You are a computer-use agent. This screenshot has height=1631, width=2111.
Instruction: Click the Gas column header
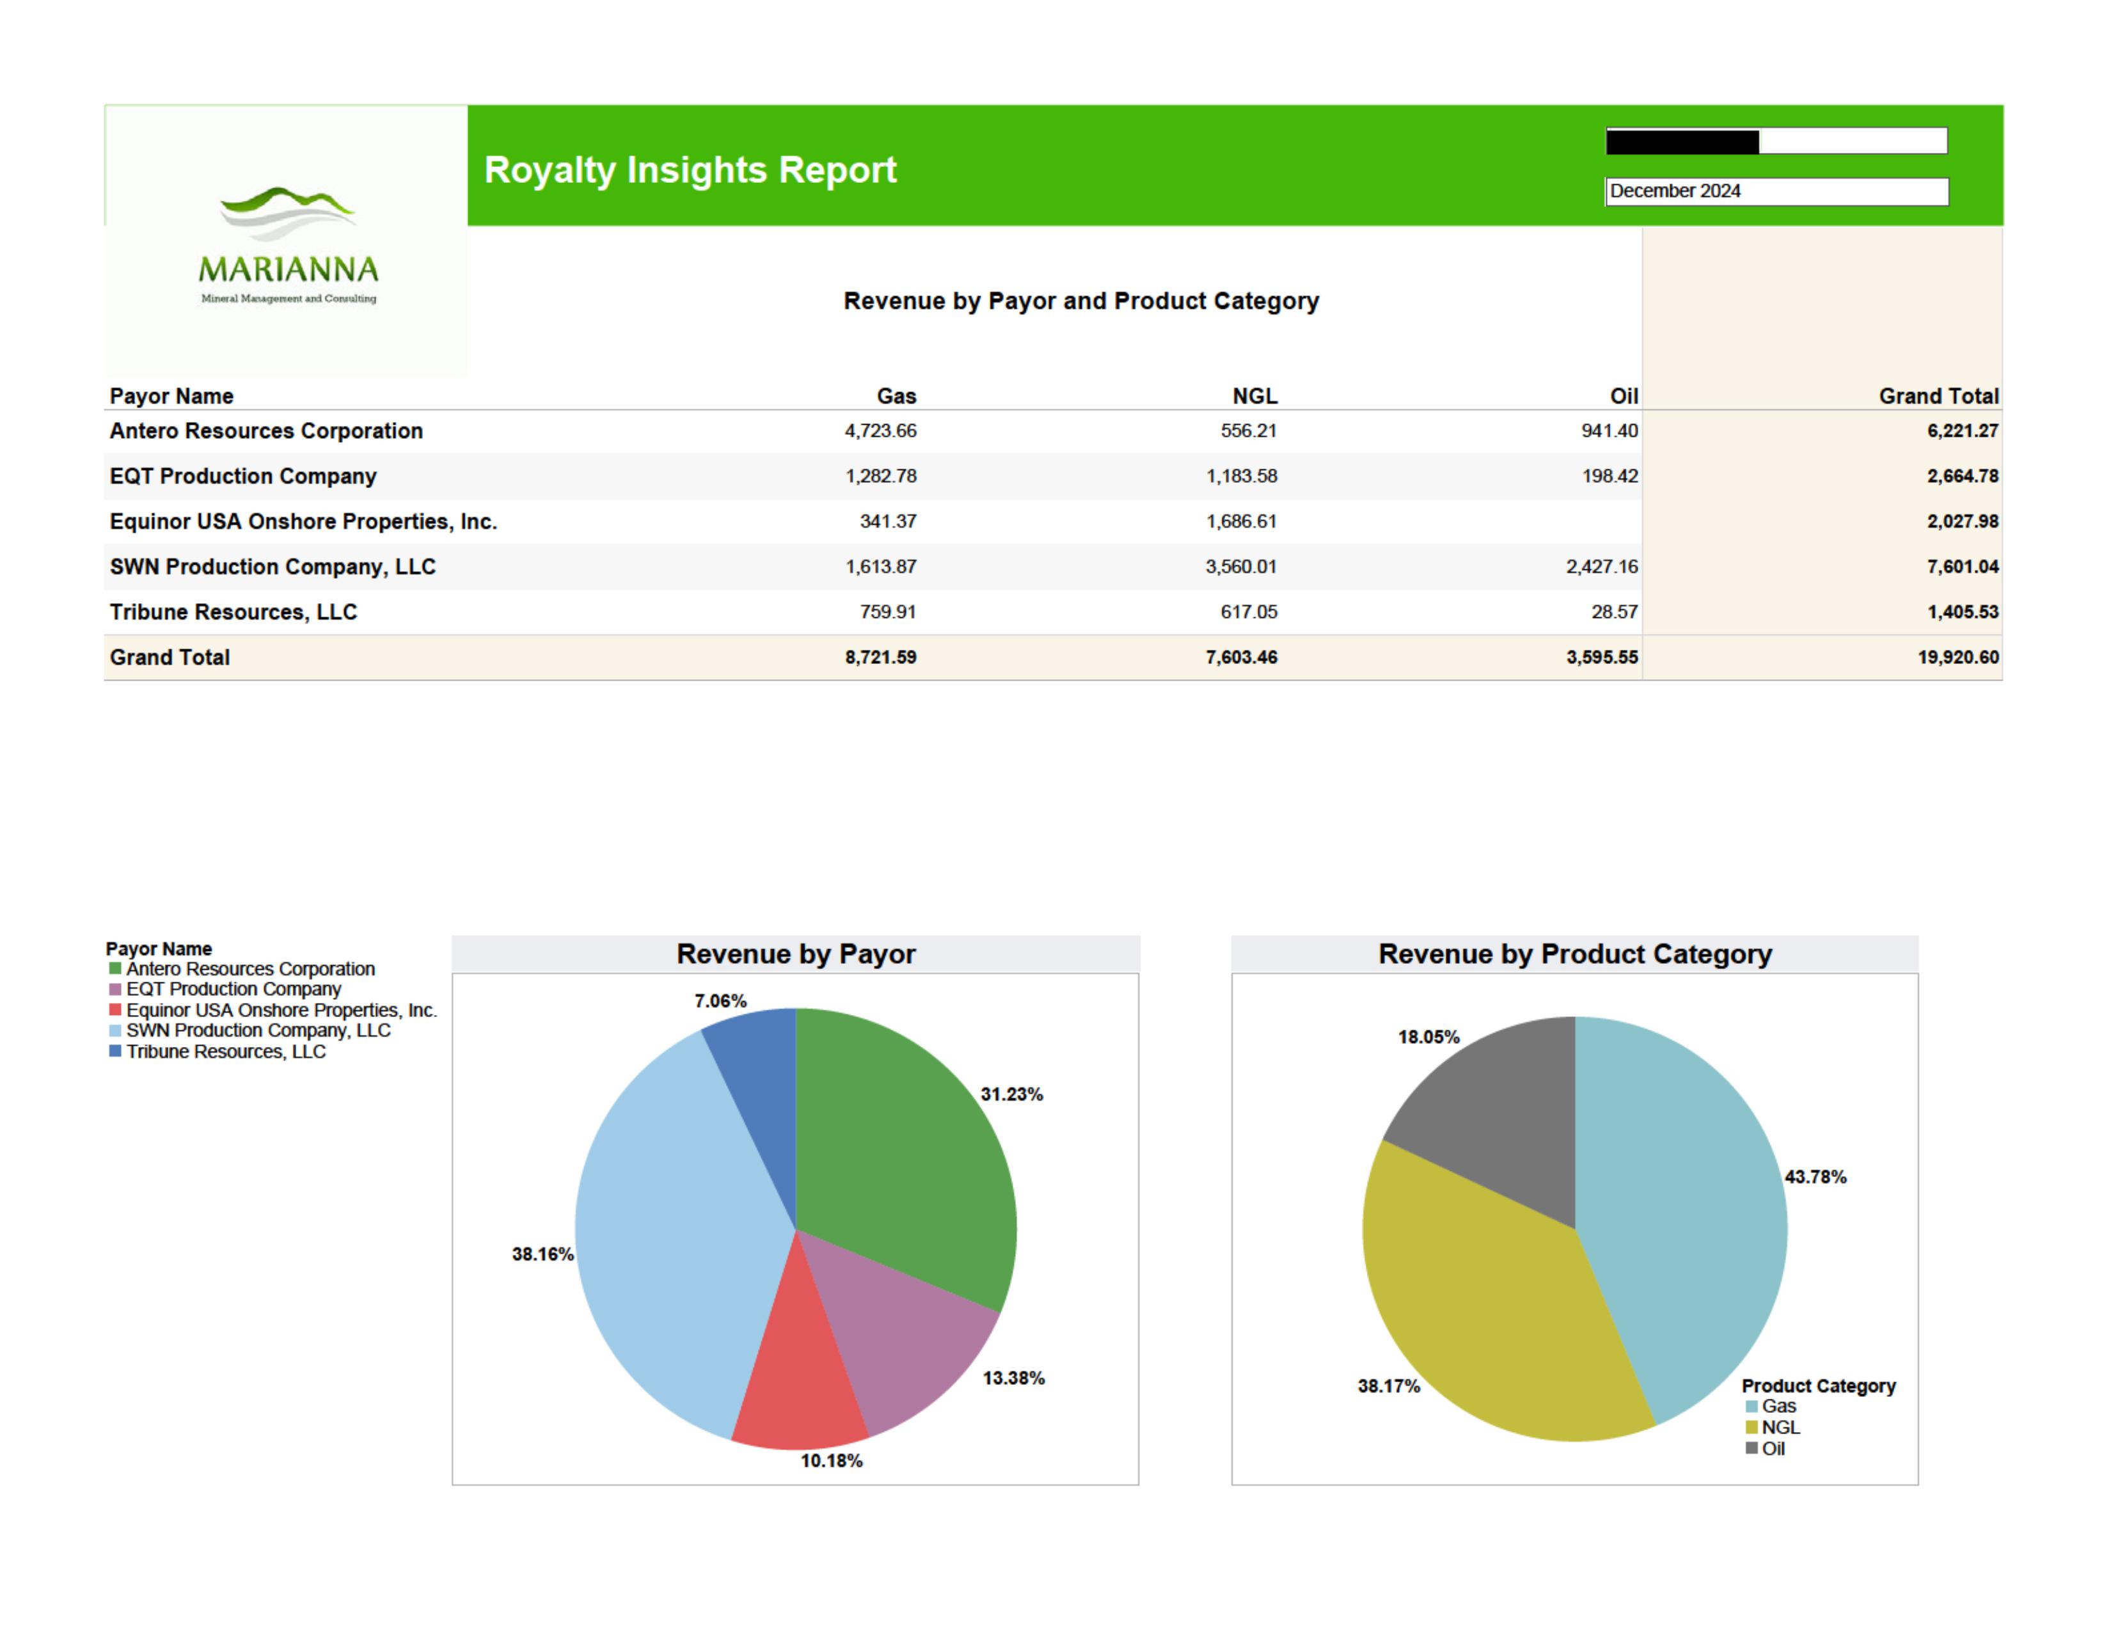(896, 396)
